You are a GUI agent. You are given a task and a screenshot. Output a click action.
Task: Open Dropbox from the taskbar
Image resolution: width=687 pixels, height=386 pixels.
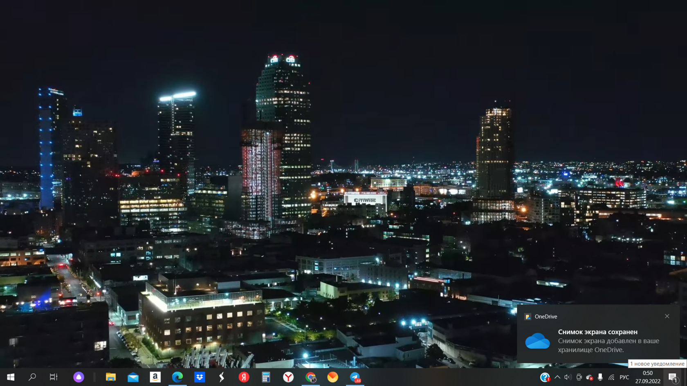tap(200, 377)
